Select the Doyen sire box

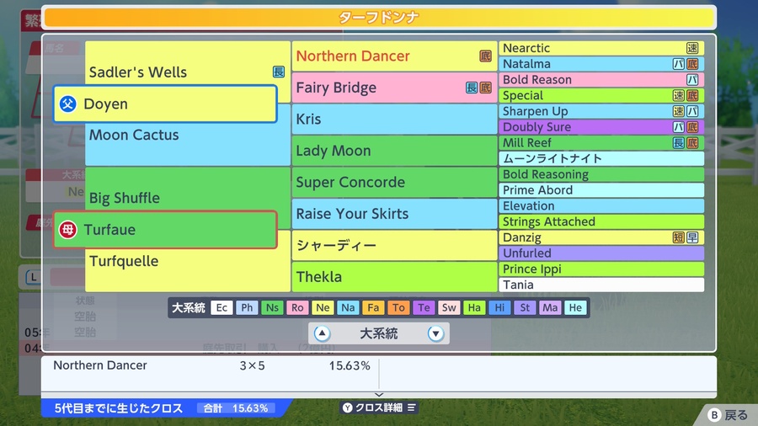[x=165, y=104]
